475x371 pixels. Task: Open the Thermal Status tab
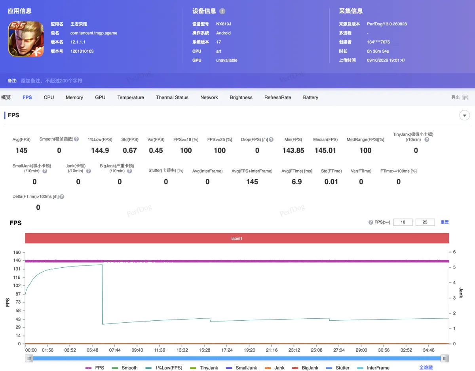[x=172, y=97]
